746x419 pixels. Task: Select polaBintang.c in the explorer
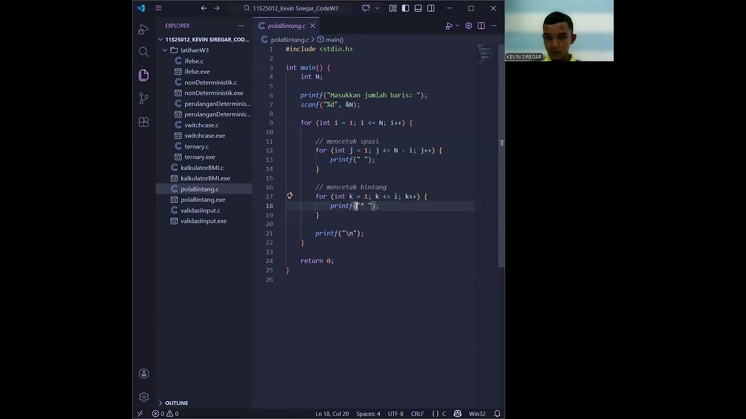point(204,189)
